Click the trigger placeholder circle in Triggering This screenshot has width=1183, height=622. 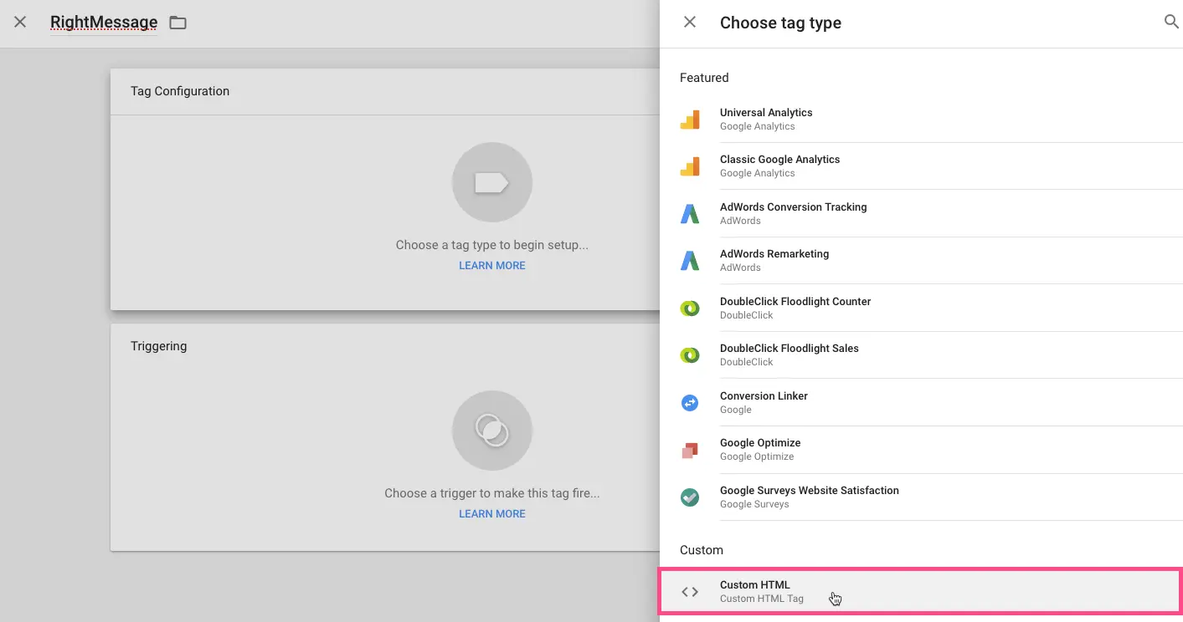click(491, 431)
